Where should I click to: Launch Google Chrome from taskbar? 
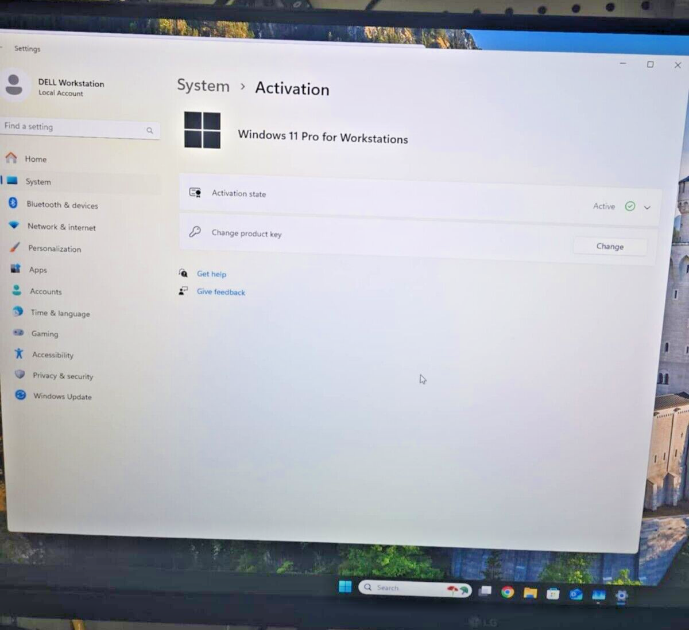click(508, 592)
